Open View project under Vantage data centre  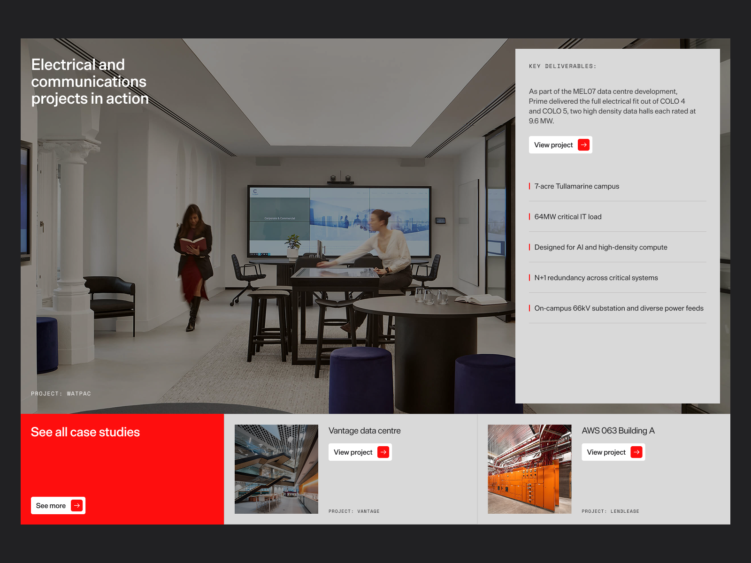[360, 452]
